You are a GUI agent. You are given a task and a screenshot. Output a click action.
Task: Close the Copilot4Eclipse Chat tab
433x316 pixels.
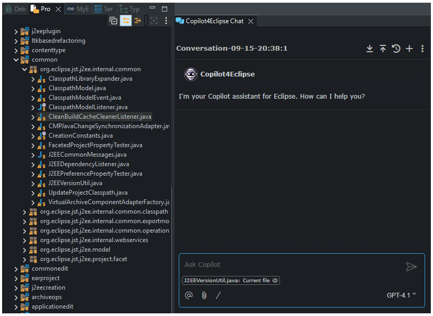(x=251, y=21)
